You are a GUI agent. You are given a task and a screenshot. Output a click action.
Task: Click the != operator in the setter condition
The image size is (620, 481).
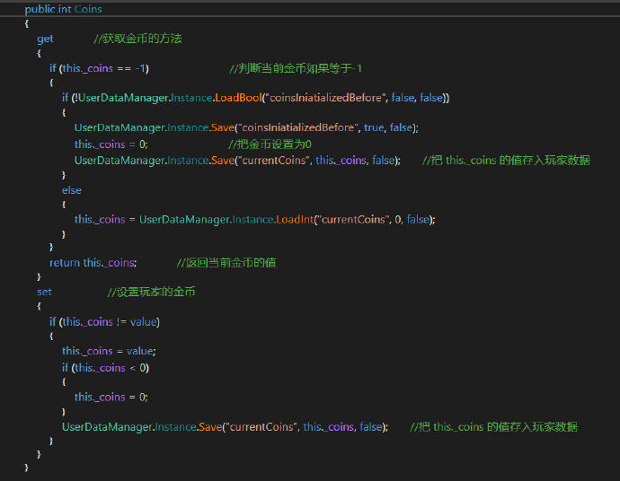121,321
